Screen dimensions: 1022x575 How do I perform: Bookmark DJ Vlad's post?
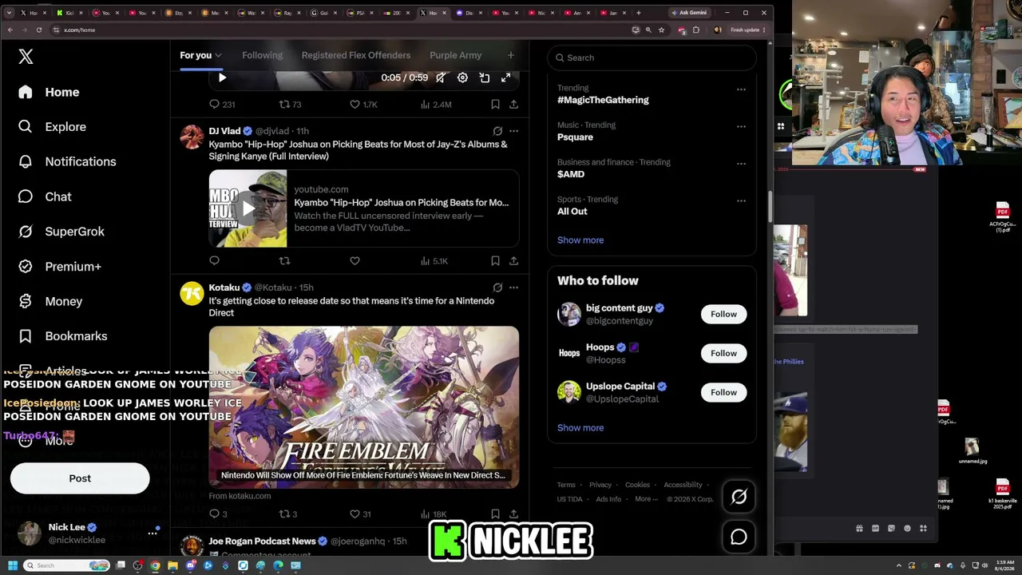tap(495, 261)
